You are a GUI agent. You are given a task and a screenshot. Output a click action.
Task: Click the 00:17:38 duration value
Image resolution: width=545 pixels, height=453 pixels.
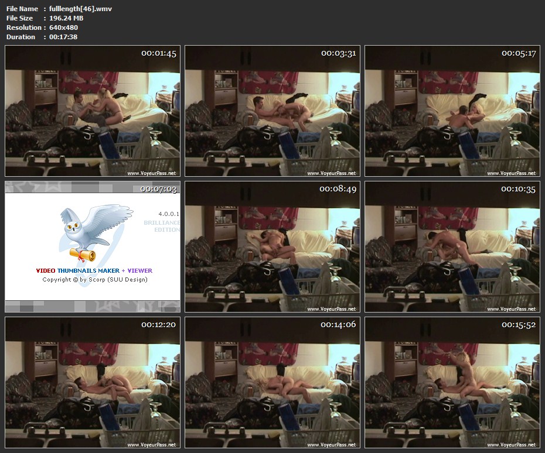(63, 37)
